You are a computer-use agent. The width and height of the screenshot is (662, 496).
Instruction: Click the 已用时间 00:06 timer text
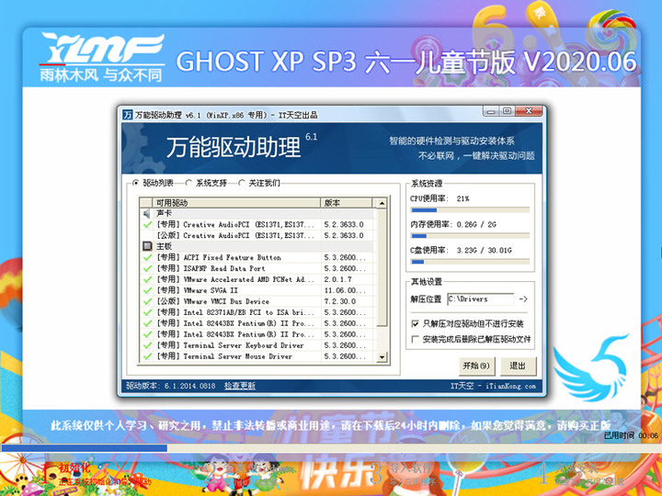(x=631, y=435)
